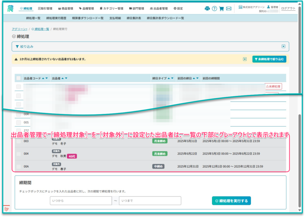Check the box for row 00R
Screen dimensions: 305x217
(18, 114)
